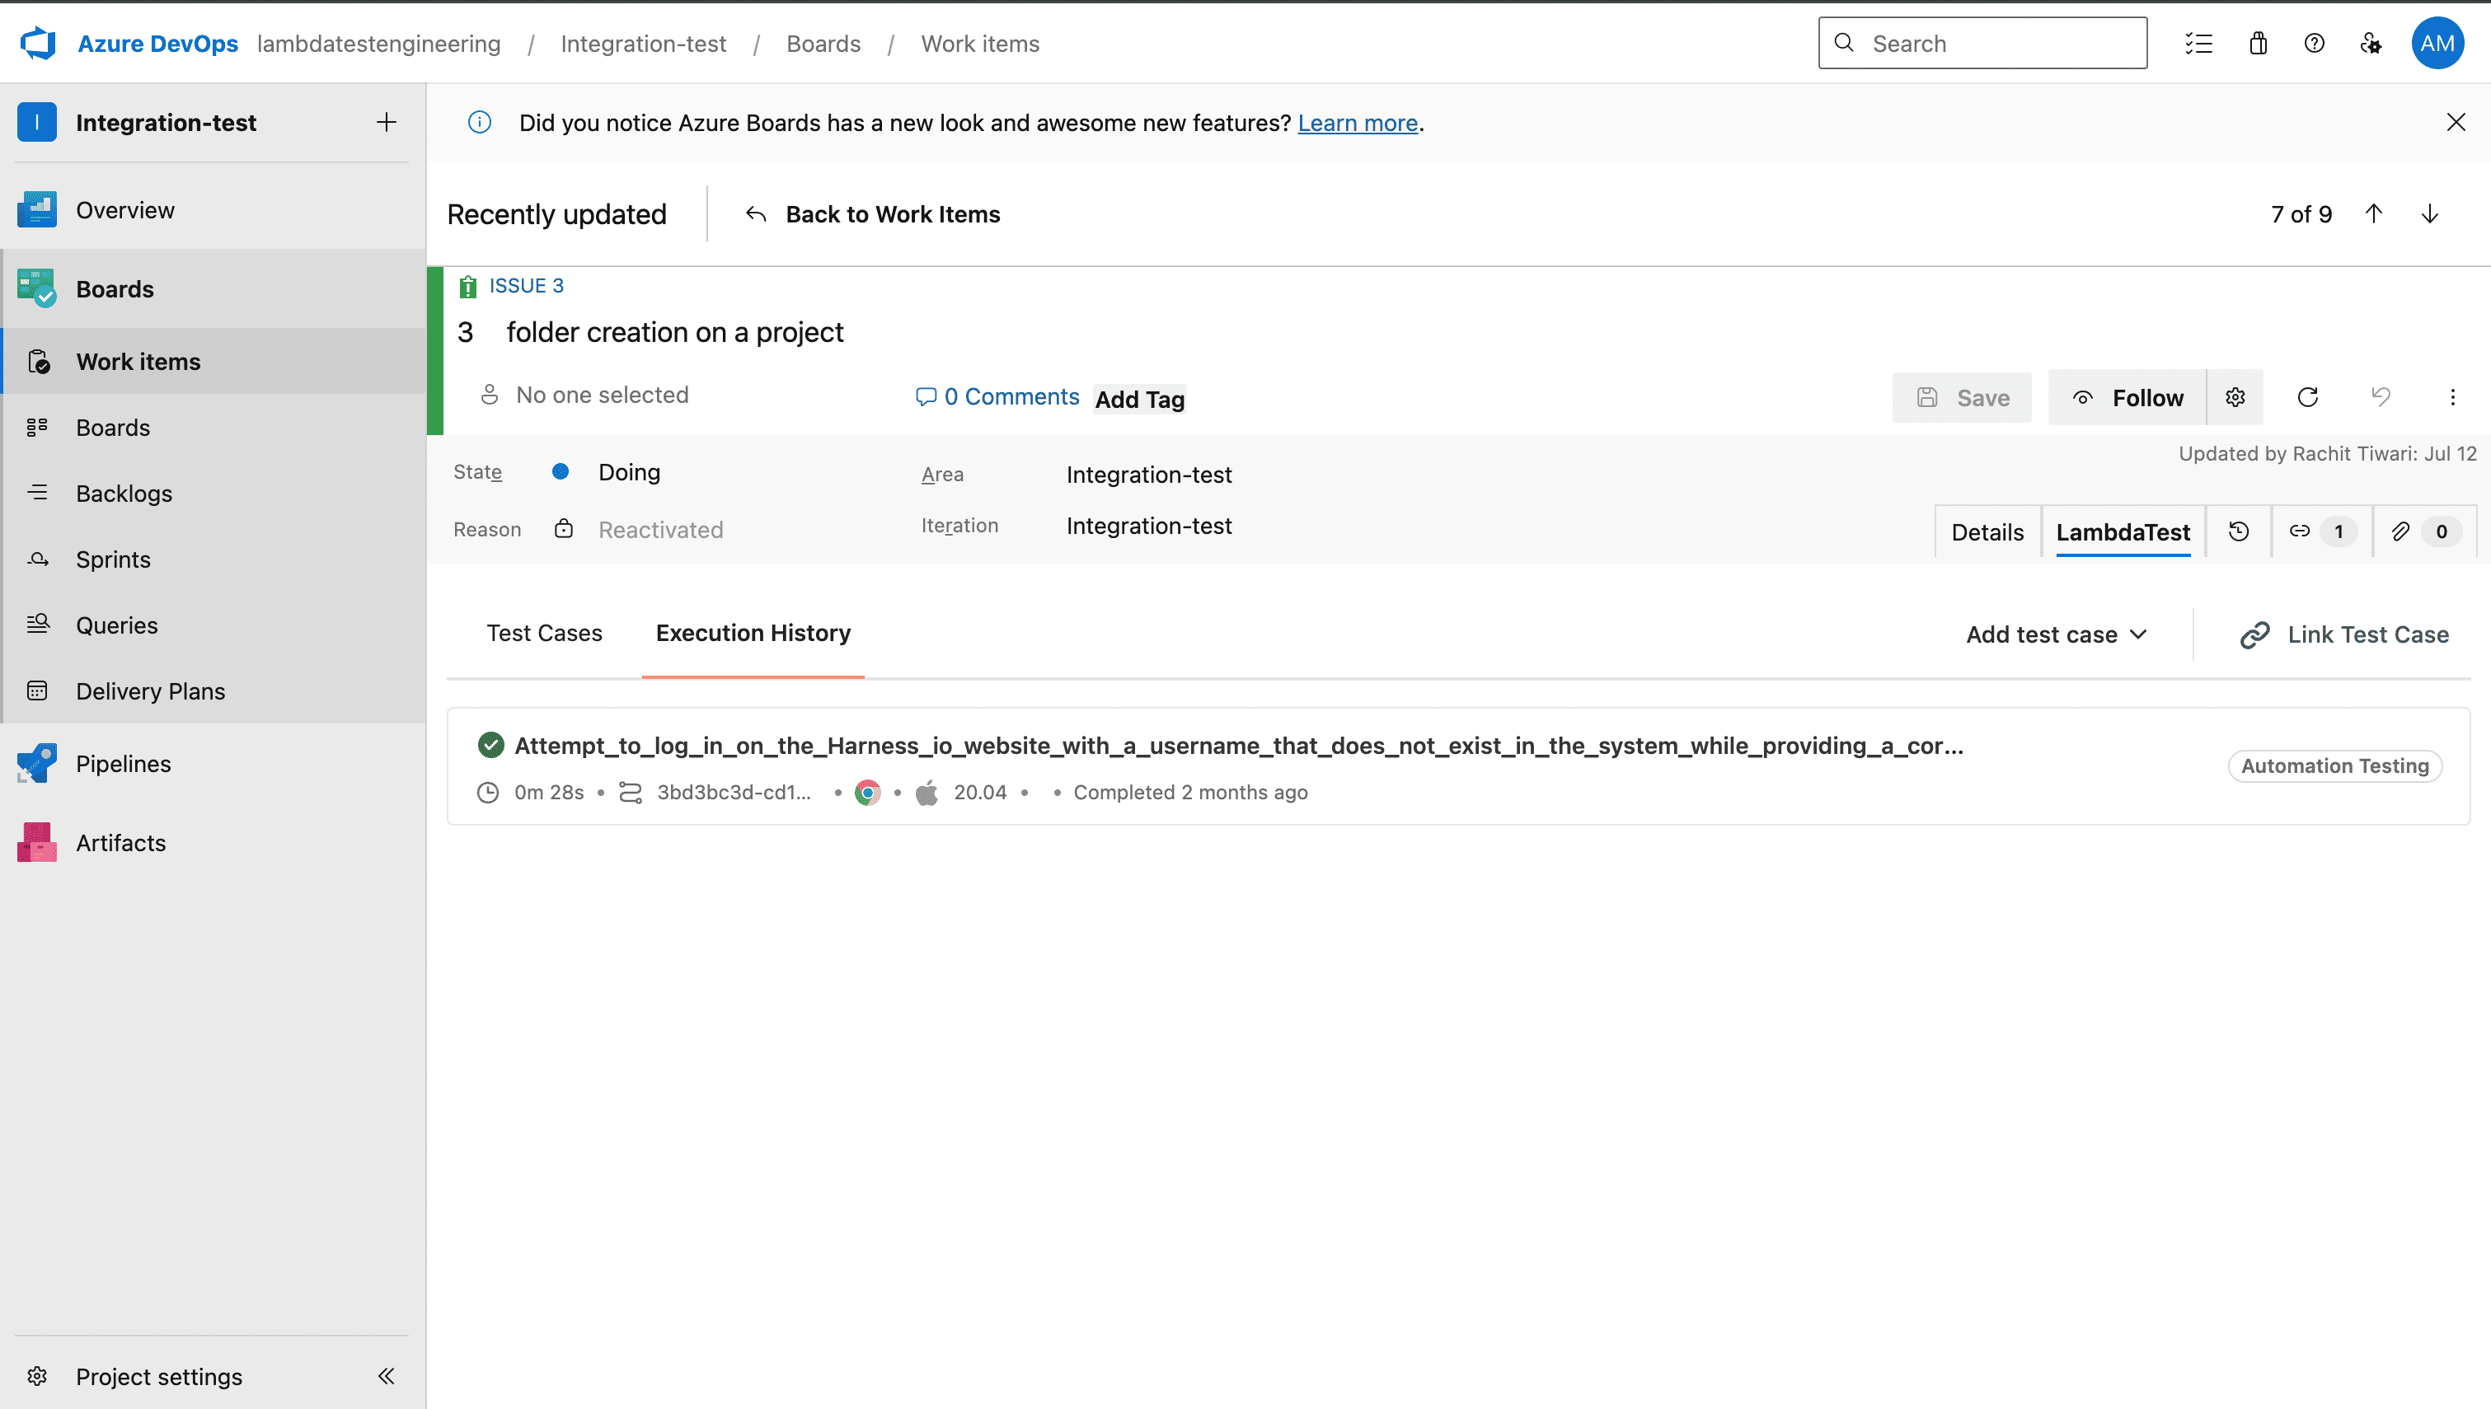The image size is (2491, 1409).
Task: Open the Boards sub-item with kanban icon
Action: point(213,427)
